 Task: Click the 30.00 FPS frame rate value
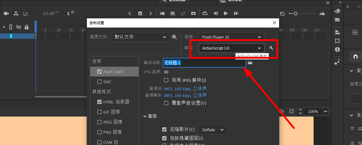(51, 13)
